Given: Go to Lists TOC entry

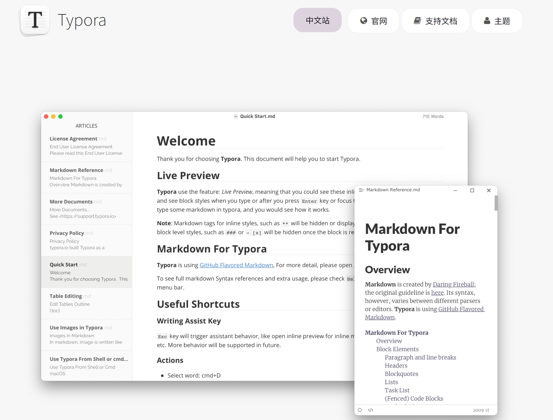Looking at the screenshot, I should point(392,382).
